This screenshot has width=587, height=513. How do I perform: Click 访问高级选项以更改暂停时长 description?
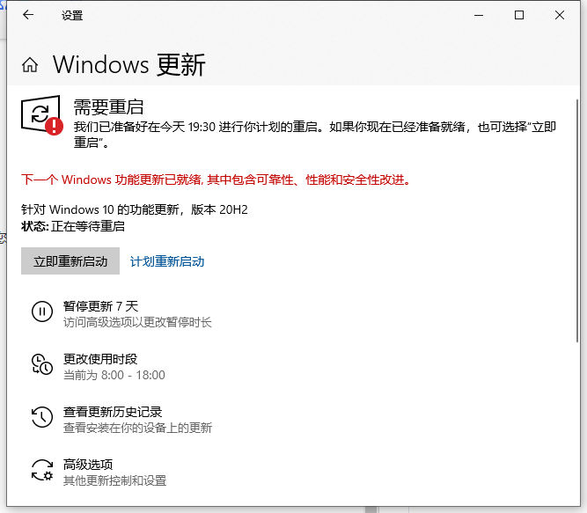point(137,322)
